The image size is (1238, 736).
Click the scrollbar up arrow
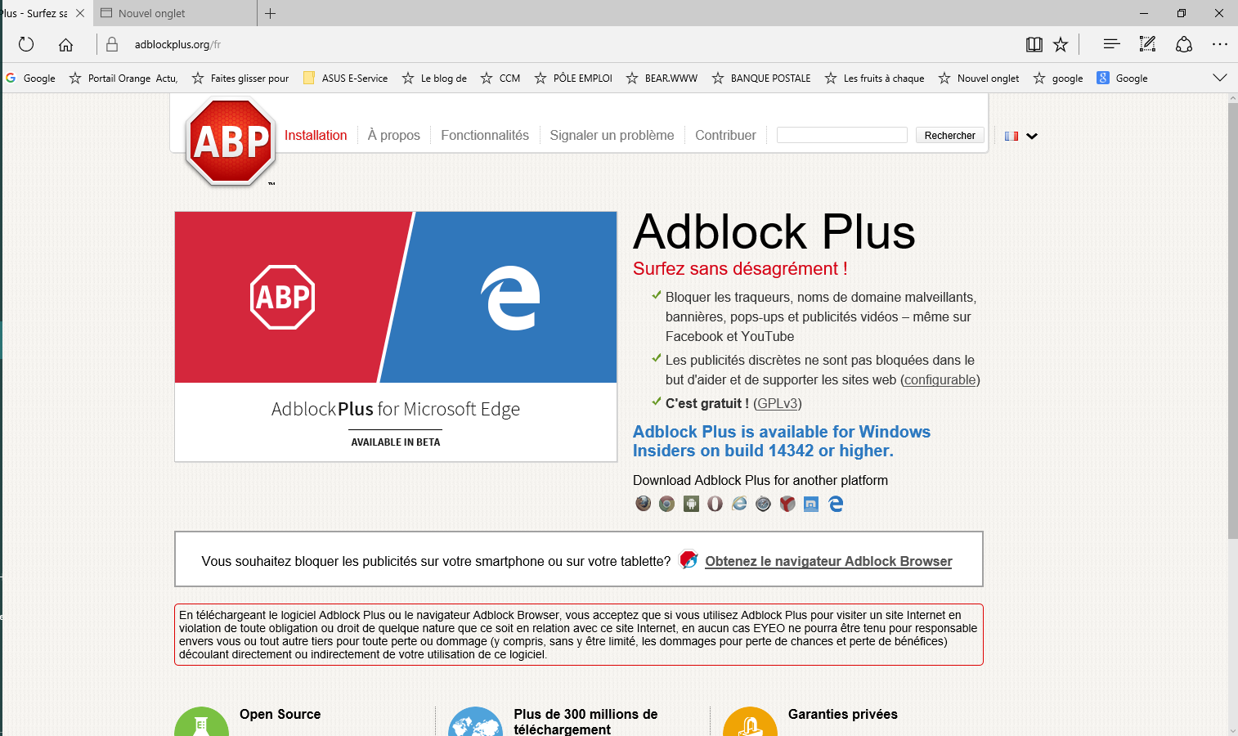tap(1232, 98)
